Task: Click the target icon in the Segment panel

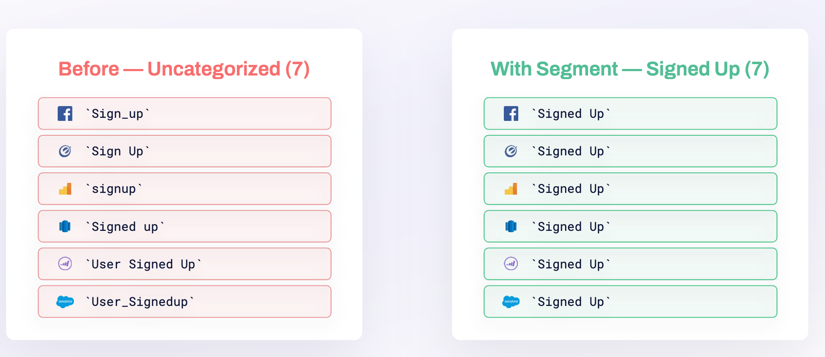Action: pyautogui.click(x=511, y=151)
